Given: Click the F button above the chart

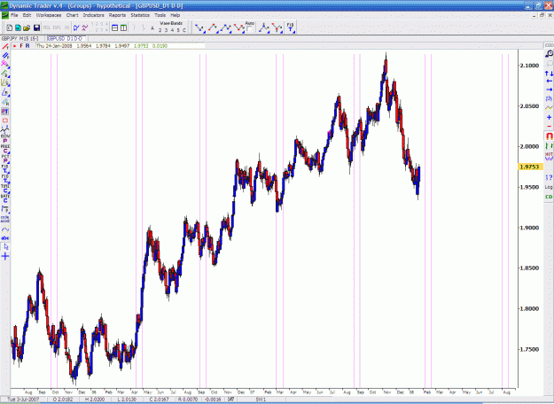Looking at the screenshot, I should tap(21, 46).
